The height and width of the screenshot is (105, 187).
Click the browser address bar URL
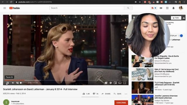click(35, 2)
